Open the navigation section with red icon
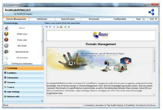Screen dimensions: 163x110 coord(23,82)
